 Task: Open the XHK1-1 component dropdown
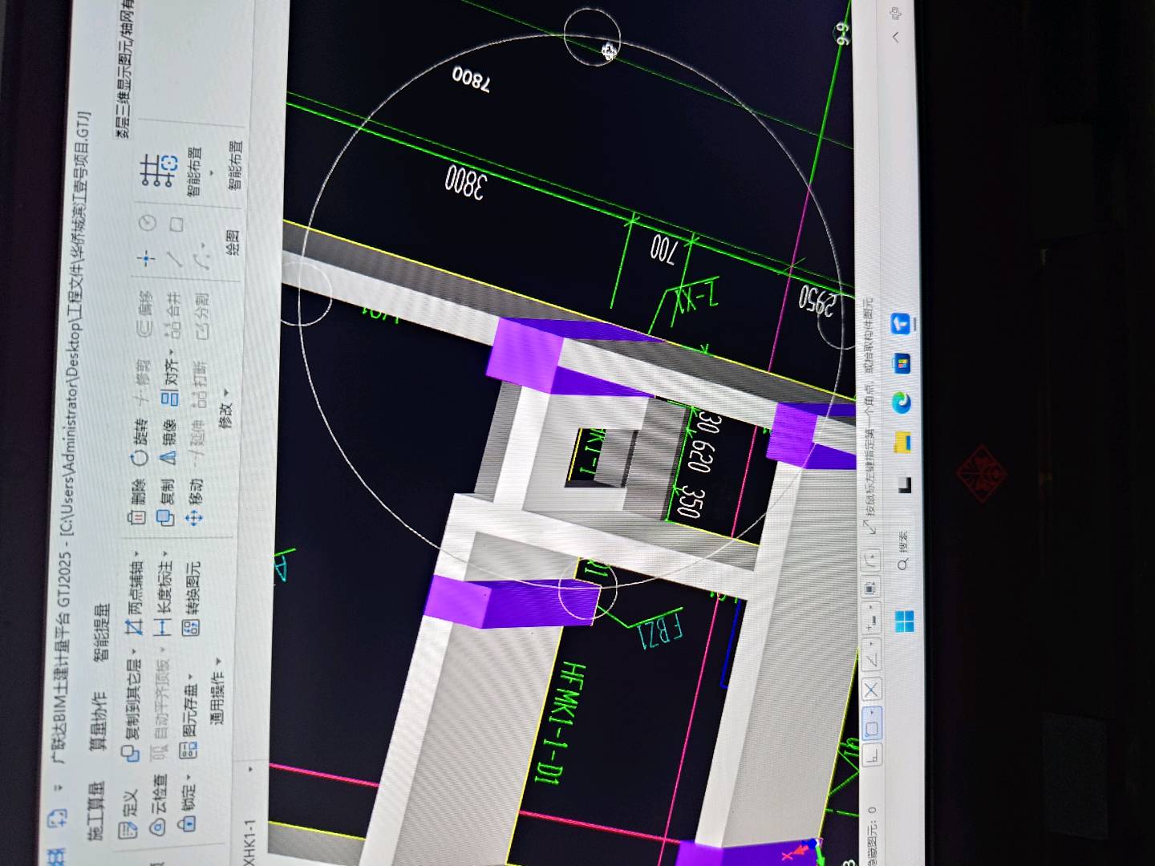[250, 769]
